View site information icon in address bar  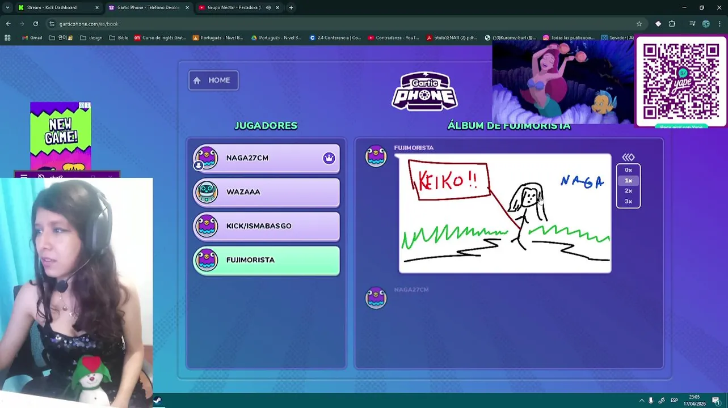(52, 24)
